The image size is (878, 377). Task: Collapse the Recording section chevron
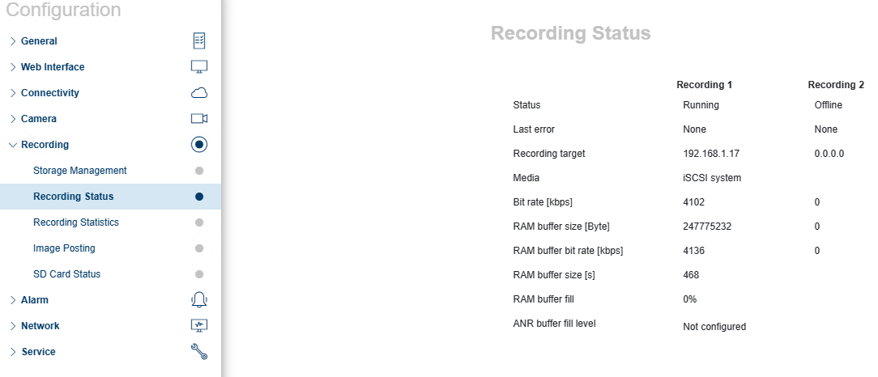pyautogui.click(x=13, y=145)
